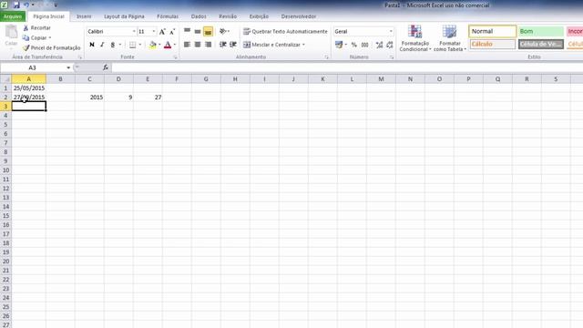
Task: Apply the red font color A
Action: coord(168,45)
